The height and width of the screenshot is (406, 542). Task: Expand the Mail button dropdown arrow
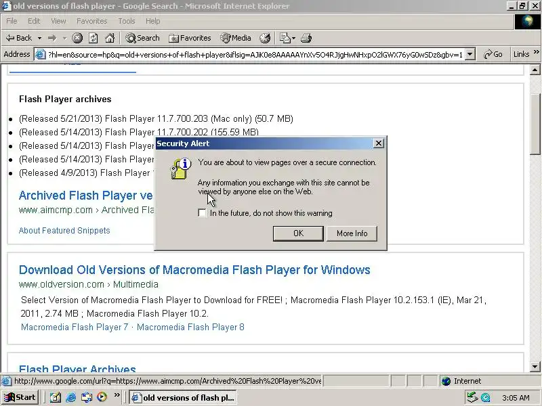[x=294, y=38]
